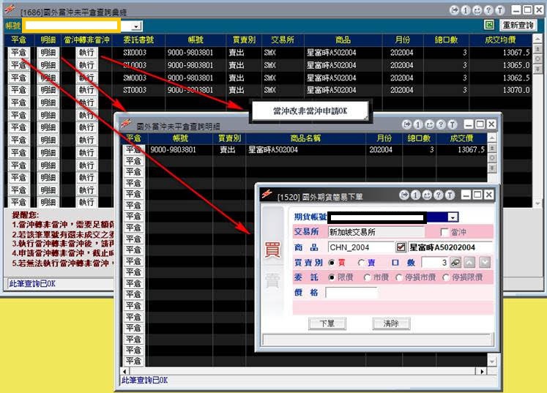The image size is (547, 393).
Task: Click the share icon in window 1520 title bar
Action: click(427, 195)
